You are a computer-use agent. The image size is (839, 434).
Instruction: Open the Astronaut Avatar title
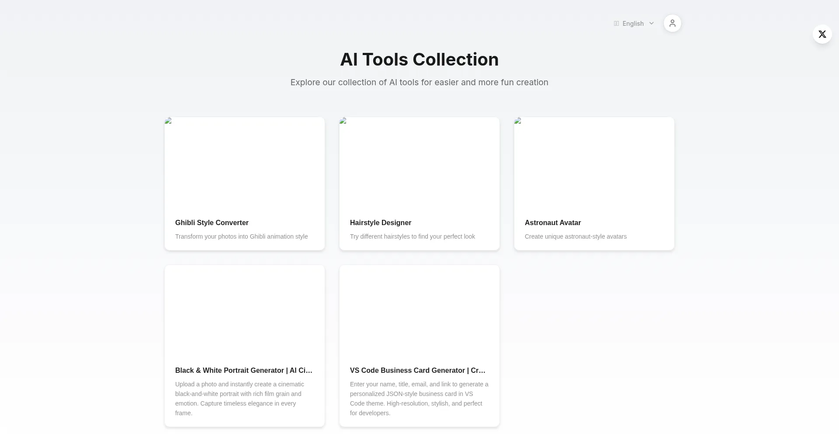553,222
